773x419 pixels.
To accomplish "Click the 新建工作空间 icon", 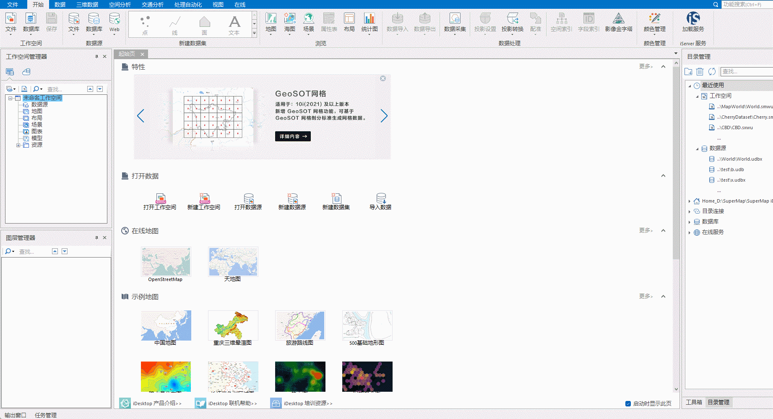I will pyautogui.click(x=204, y=198).
